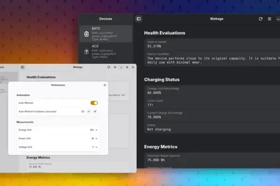Increase Auto-Refresh Cooldown with plus button
Screen dimensions: 280x186
click(x=95, y=112)
